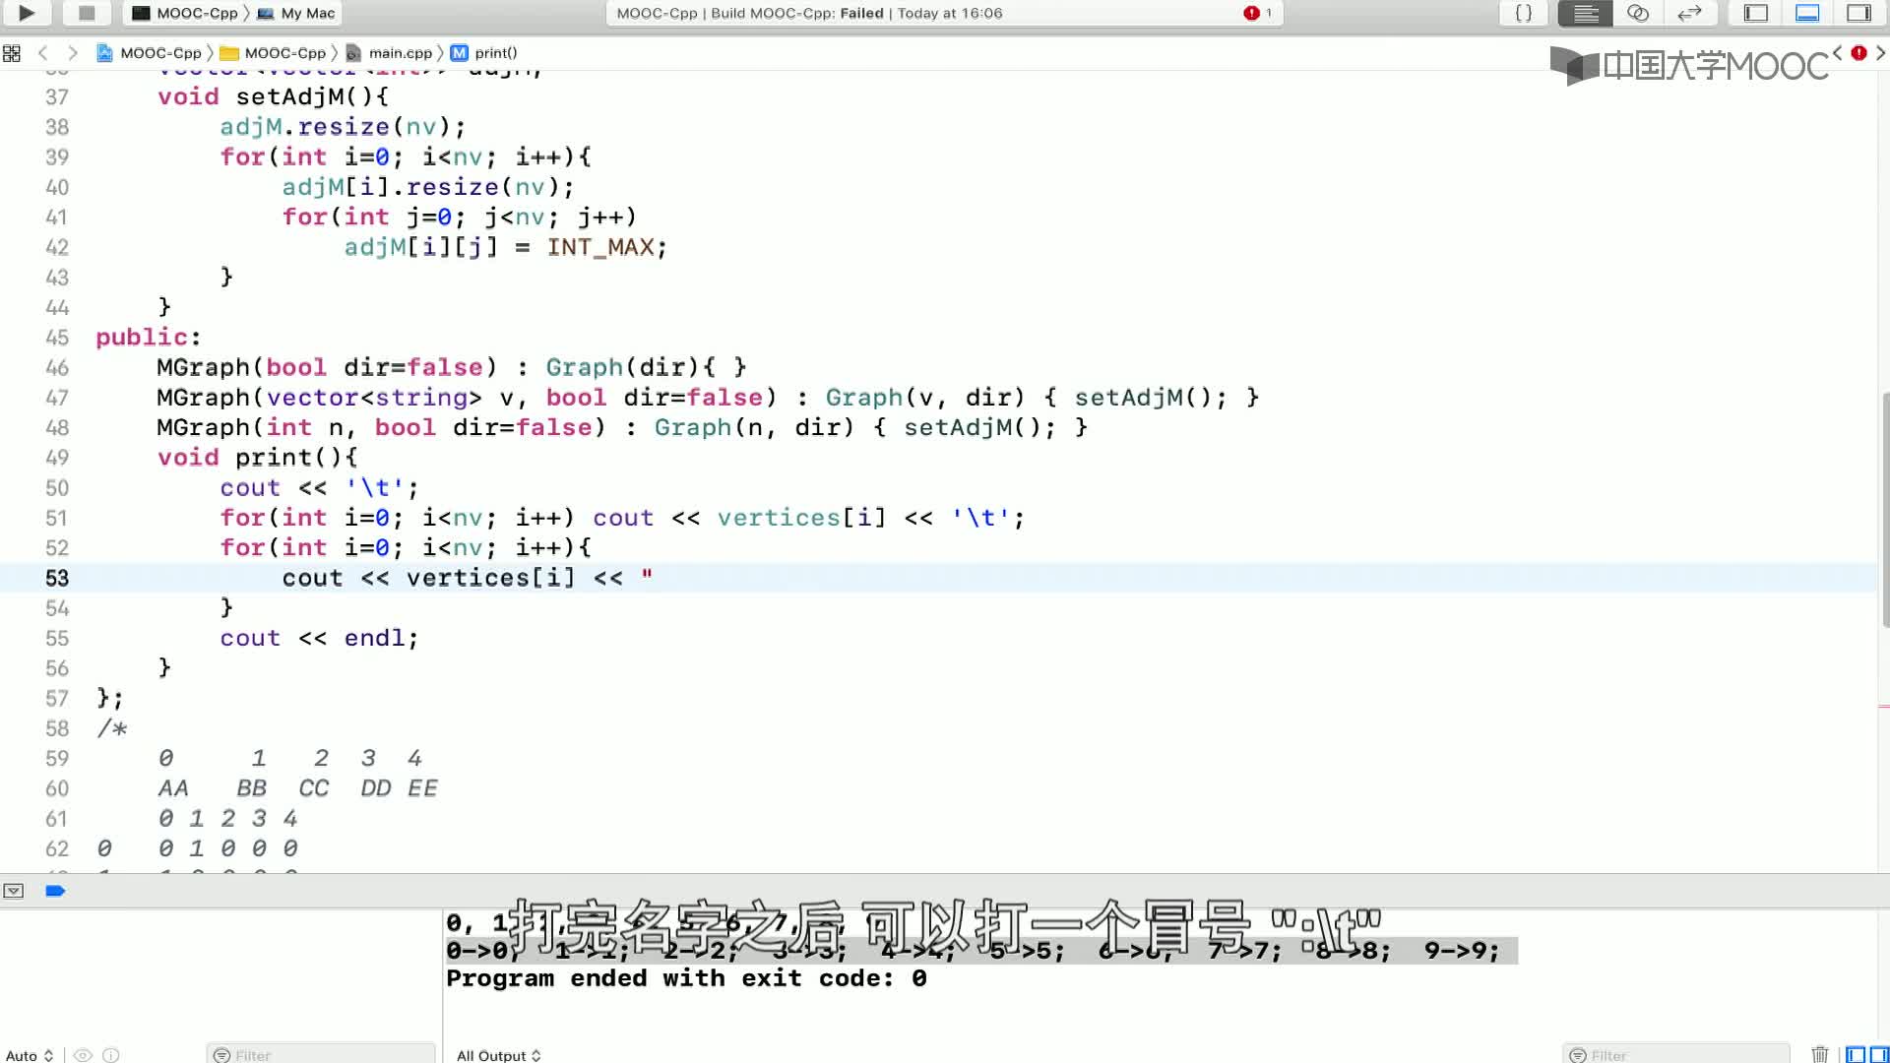
Task: Click INT_MAX on line 42
Action: pyautogui.click(x=600, y=247)
